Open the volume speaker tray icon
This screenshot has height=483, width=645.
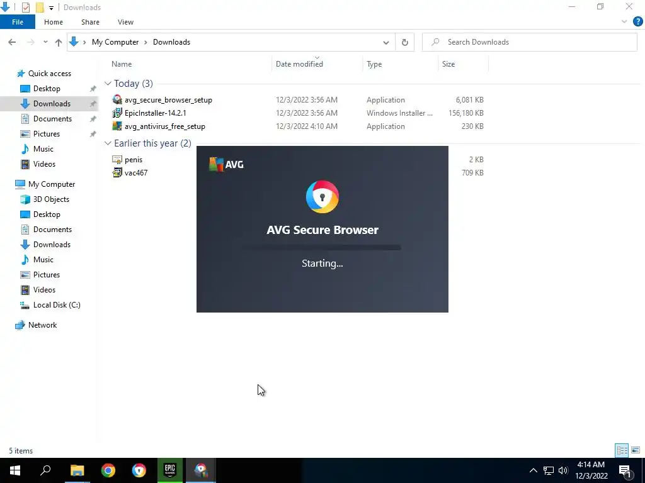[563, 470]
